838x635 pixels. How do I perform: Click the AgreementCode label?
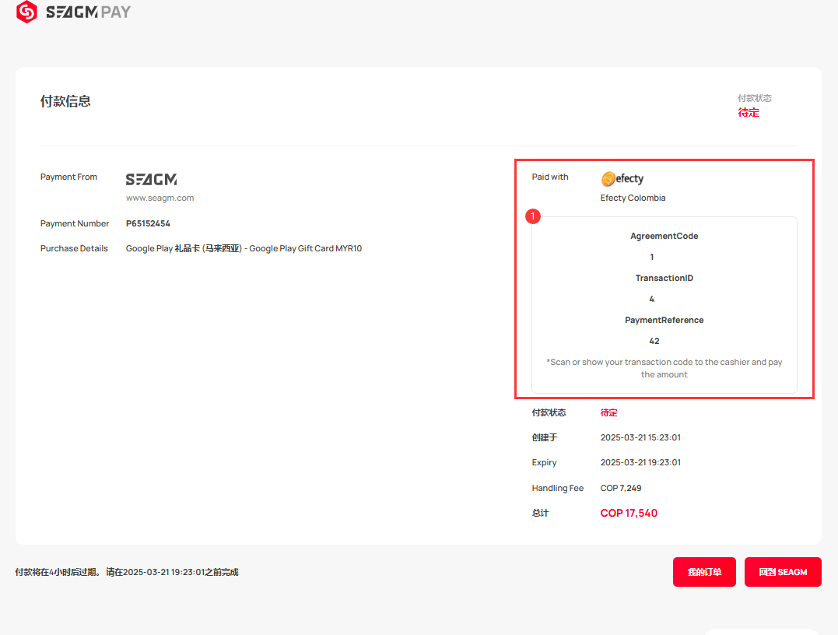664,236
